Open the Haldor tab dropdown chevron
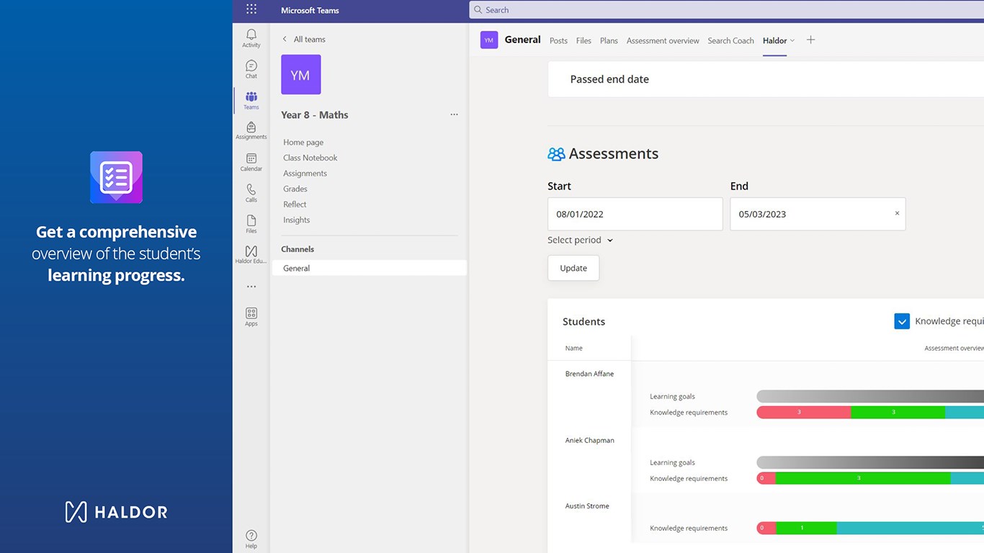 point(792,40)
